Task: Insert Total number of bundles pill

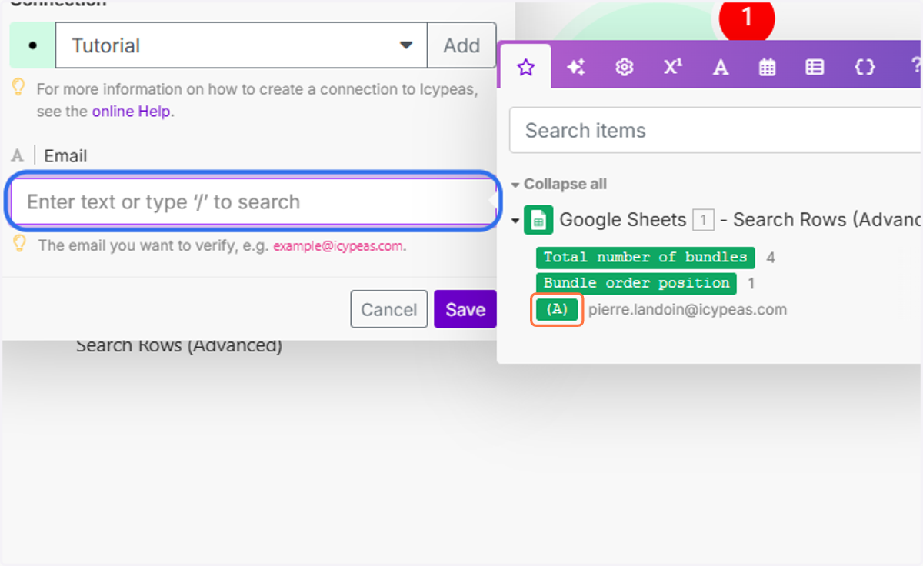Action: [645, 258]
